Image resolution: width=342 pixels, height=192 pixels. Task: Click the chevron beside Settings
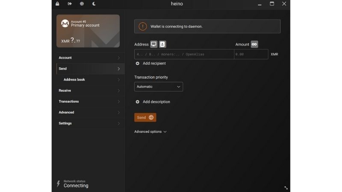119,123
